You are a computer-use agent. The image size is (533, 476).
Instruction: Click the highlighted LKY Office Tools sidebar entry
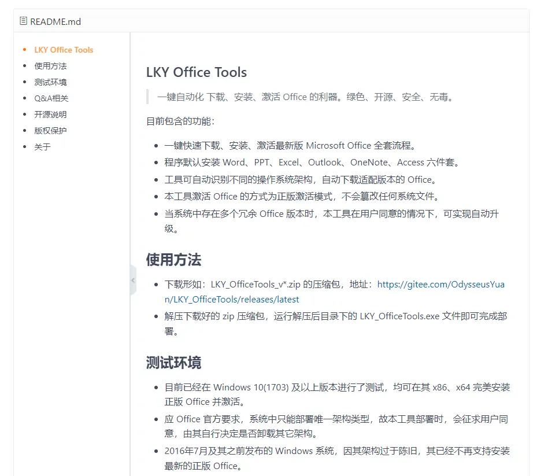pyautogui.click(x=64, y=50)
